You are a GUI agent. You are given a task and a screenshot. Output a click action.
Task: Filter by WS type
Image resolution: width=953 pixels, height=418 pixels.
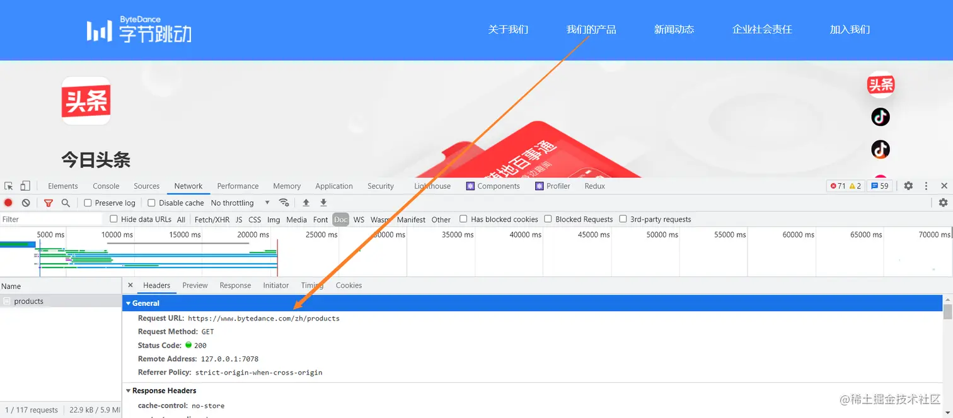(x=359, y=220)
